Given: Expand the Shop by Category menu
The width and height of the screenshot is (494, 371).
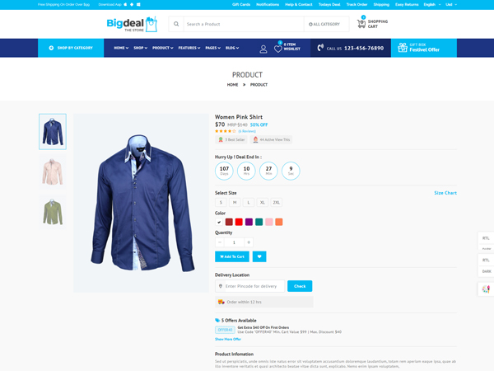Looking at the screenshot, I should (x=71, y=48).
